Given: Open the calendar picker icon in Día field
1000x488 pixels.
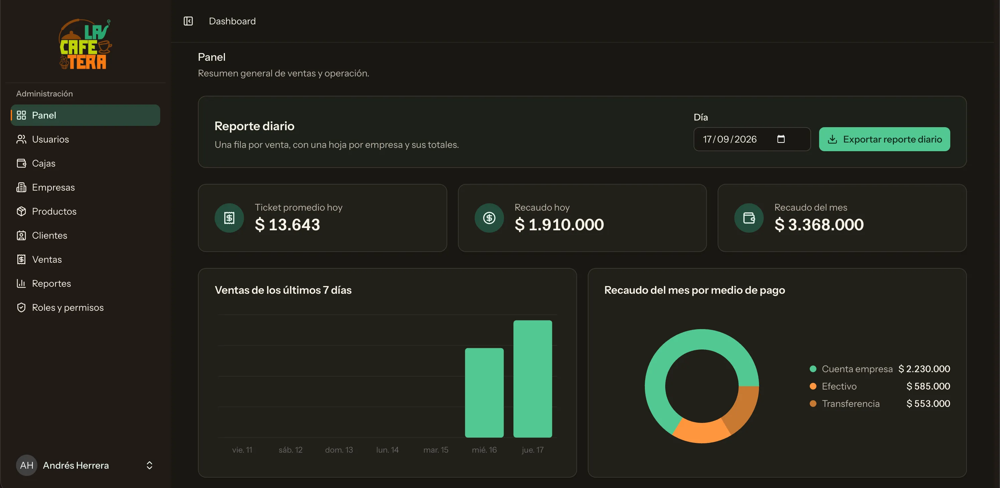Looking at the screenshot, I should tap(781, 139).
